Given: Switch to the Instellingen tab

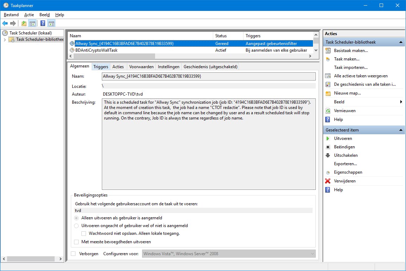Looking at the screenshot, I should tap(168, 67).
